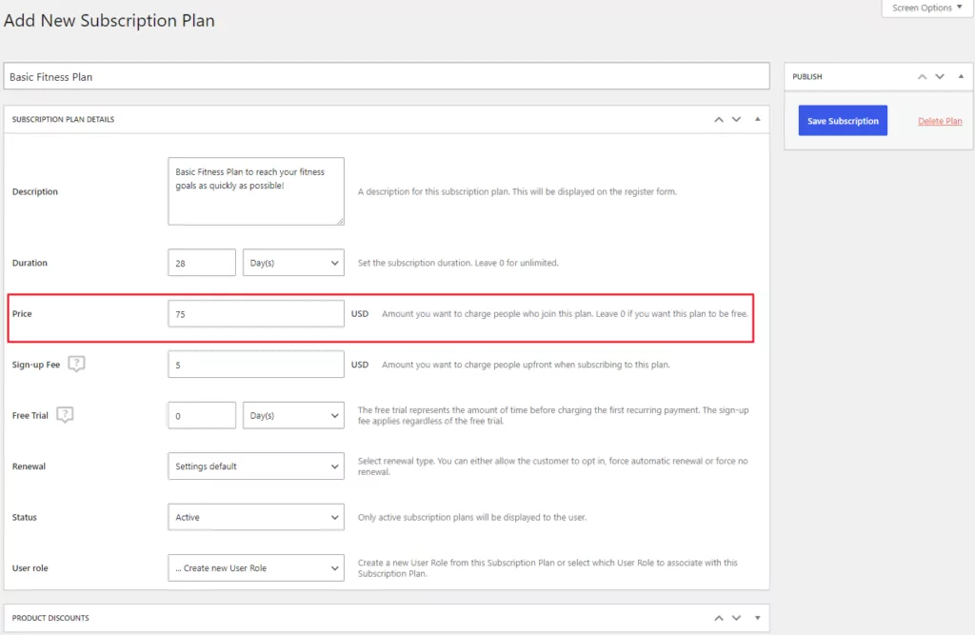Screen dimensions: 975x635
Task: Click the User role label
Action: (x=30, y=567)
